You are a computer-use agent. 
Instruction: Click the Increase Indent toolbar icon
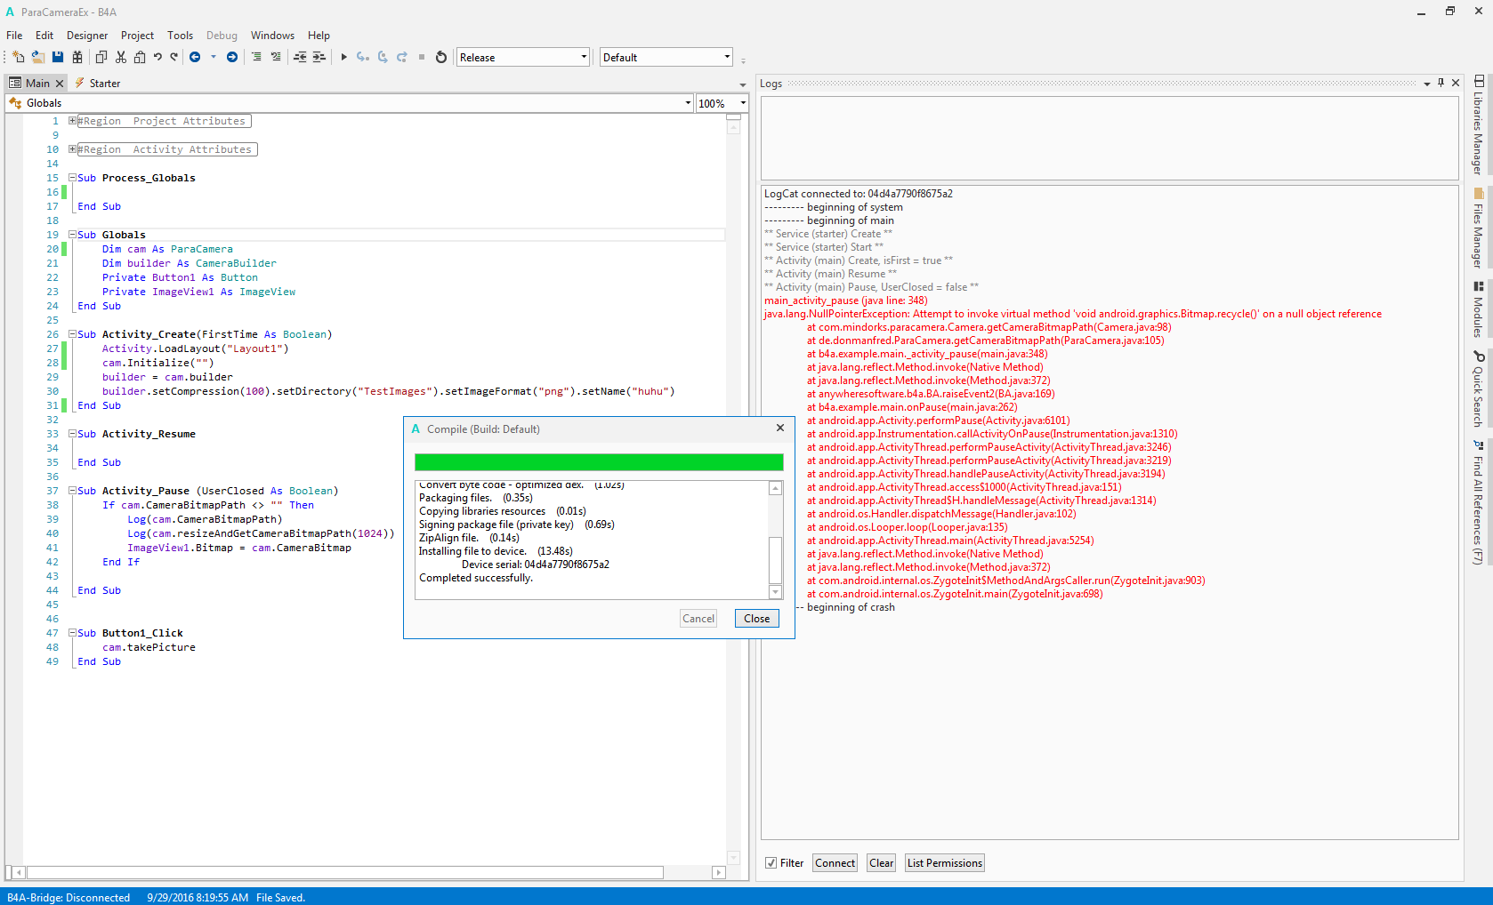(319, 57)
